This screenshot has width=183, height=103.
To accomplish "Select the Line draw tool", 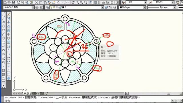I will pyautogui.click(x=3, y=14).
